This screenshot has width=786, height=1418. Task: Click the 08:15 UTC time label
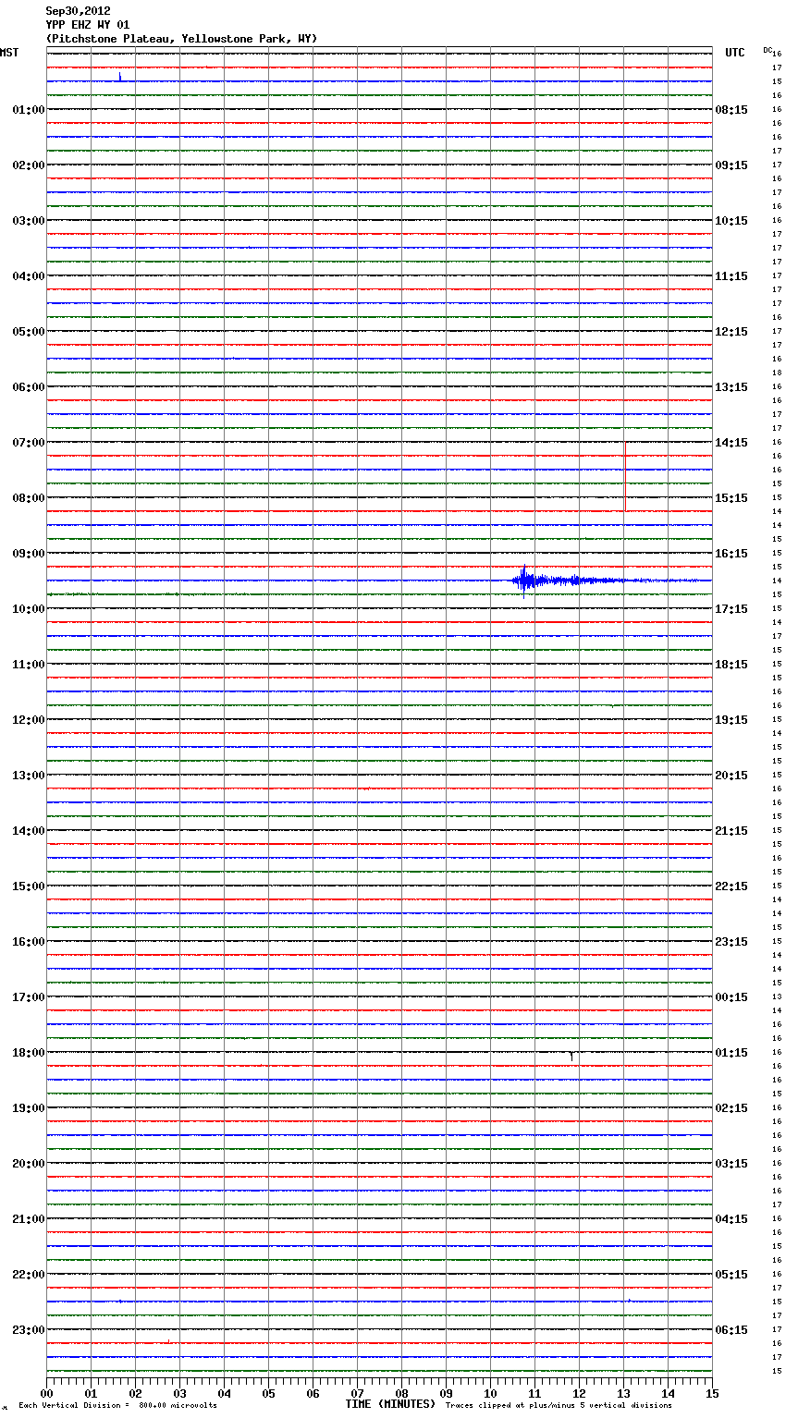731,110
